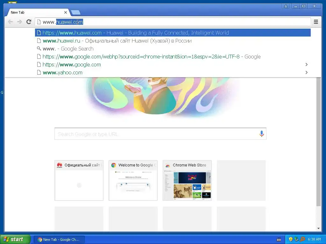326x244 pixels.
Task: Click the 6:38 AM clock
Action: (x=314, y=239)
